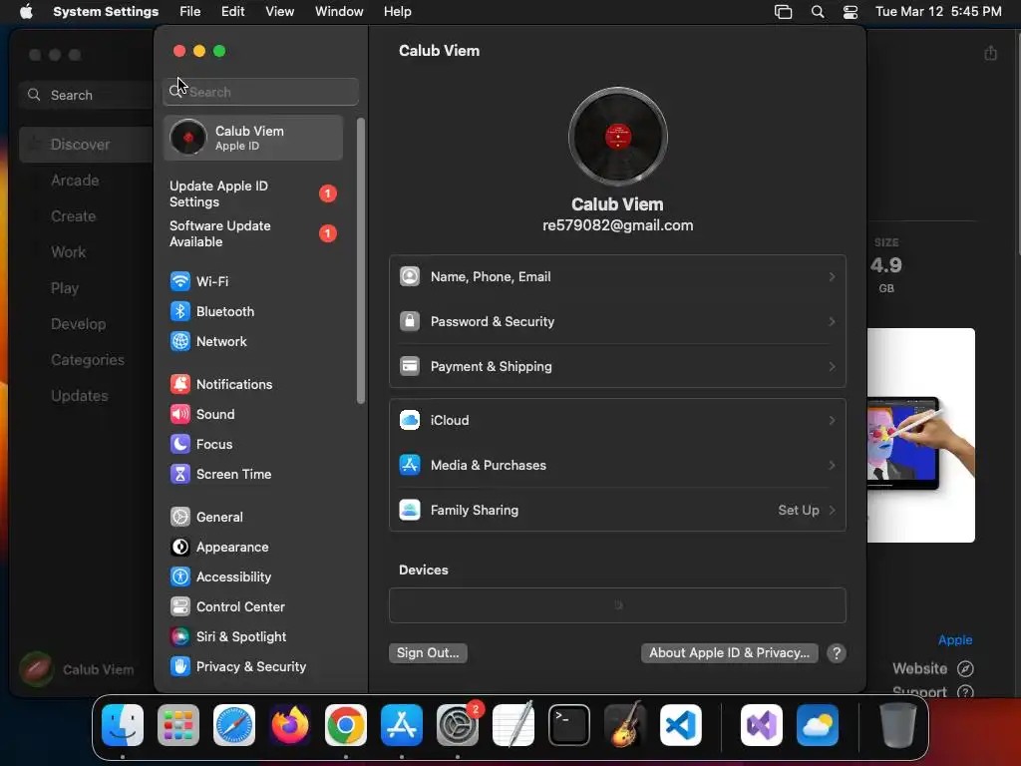Open Payment & Shipping row
This screenshot has height=766, width=1021.
617,367
